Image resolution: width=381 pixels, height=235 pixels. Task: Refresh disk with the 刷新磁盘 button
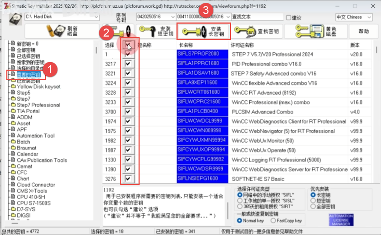pos(62,31)
